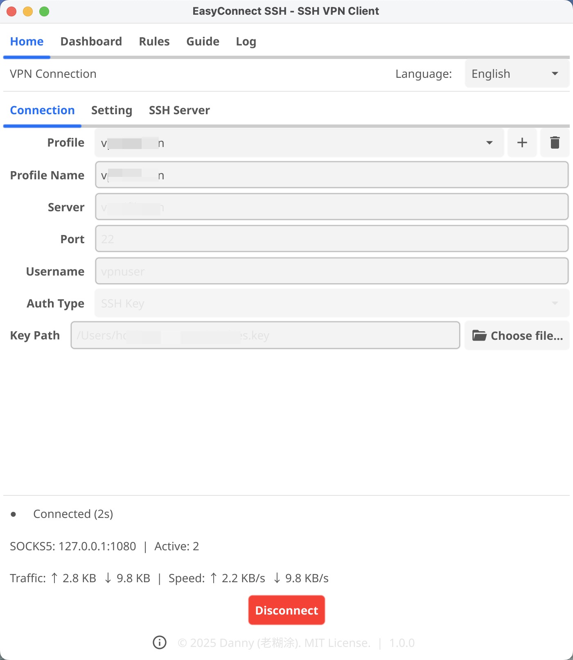Focus the Port field showing 22
This screenshot has width=573, height=660.
[332, 239]
